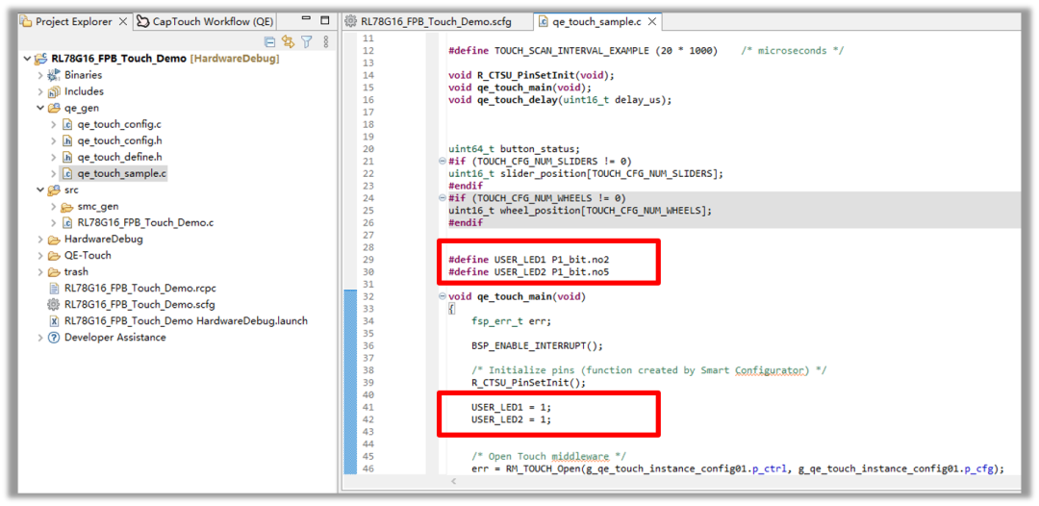The height and width of the screenshot is (506, 1039).
Task: Maximize the Project Explorer panel
Action: point(325,20)
